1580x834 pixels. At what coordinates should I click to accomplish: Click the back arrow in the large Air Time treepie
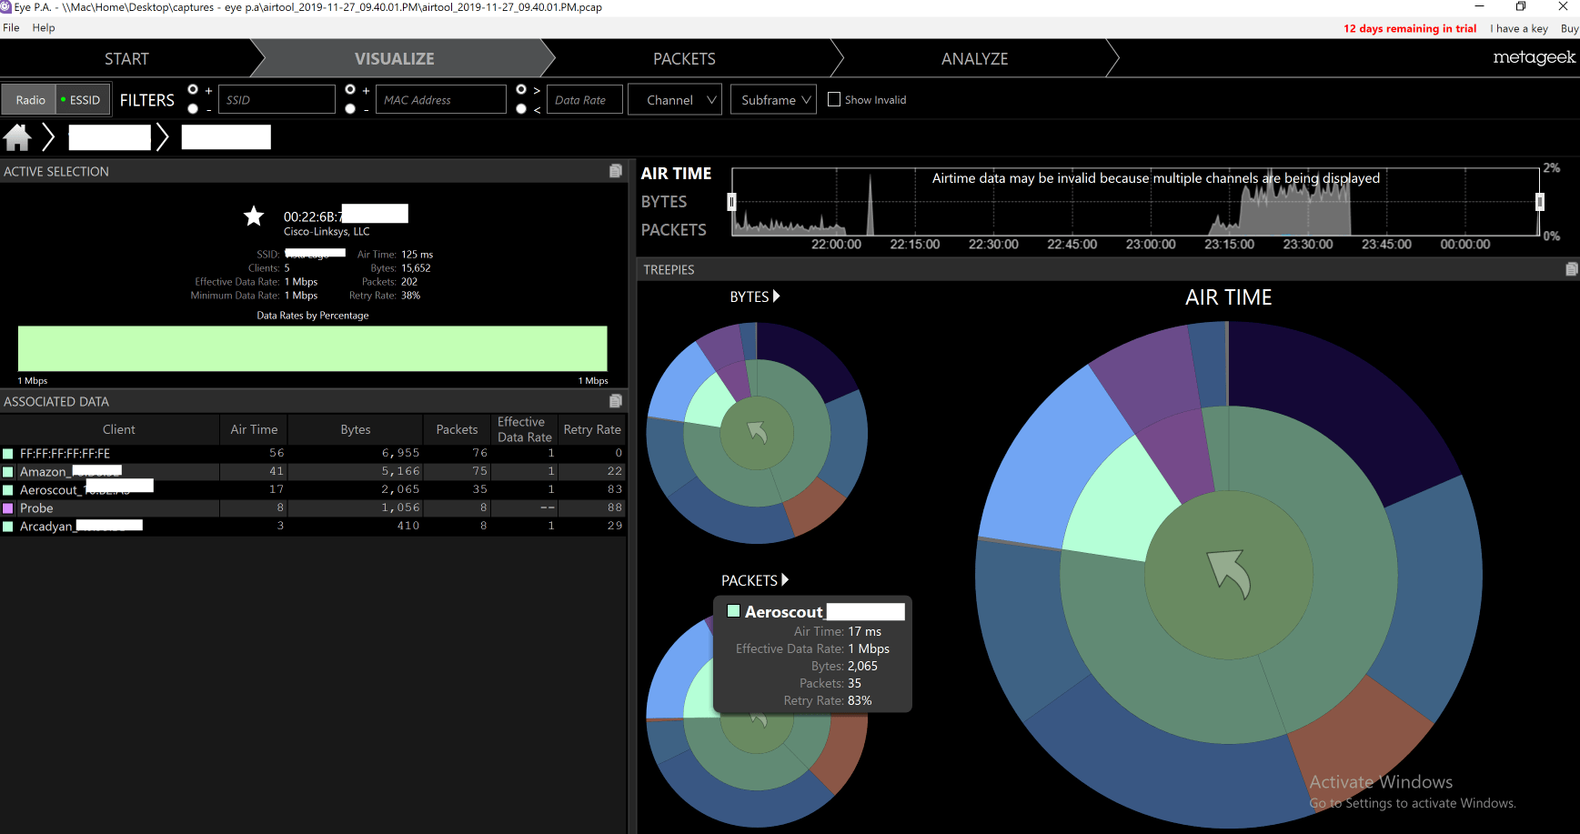[1229, 574]
